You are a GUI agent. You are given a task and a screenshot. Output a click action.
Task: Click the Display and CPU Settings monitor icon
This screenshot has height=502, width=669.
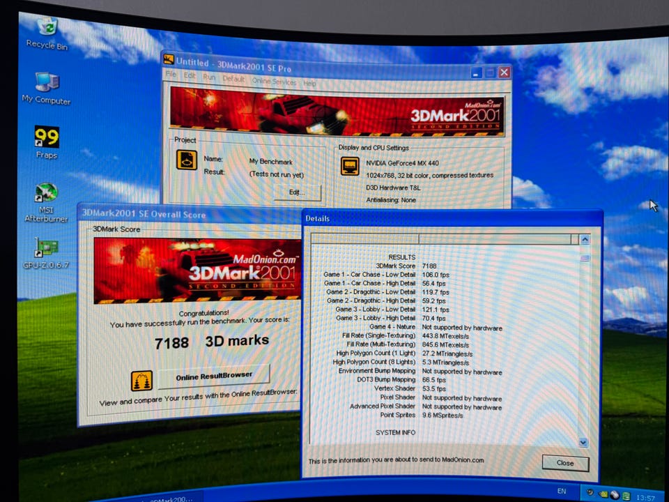pyautogui.click(x=350, y=166)
